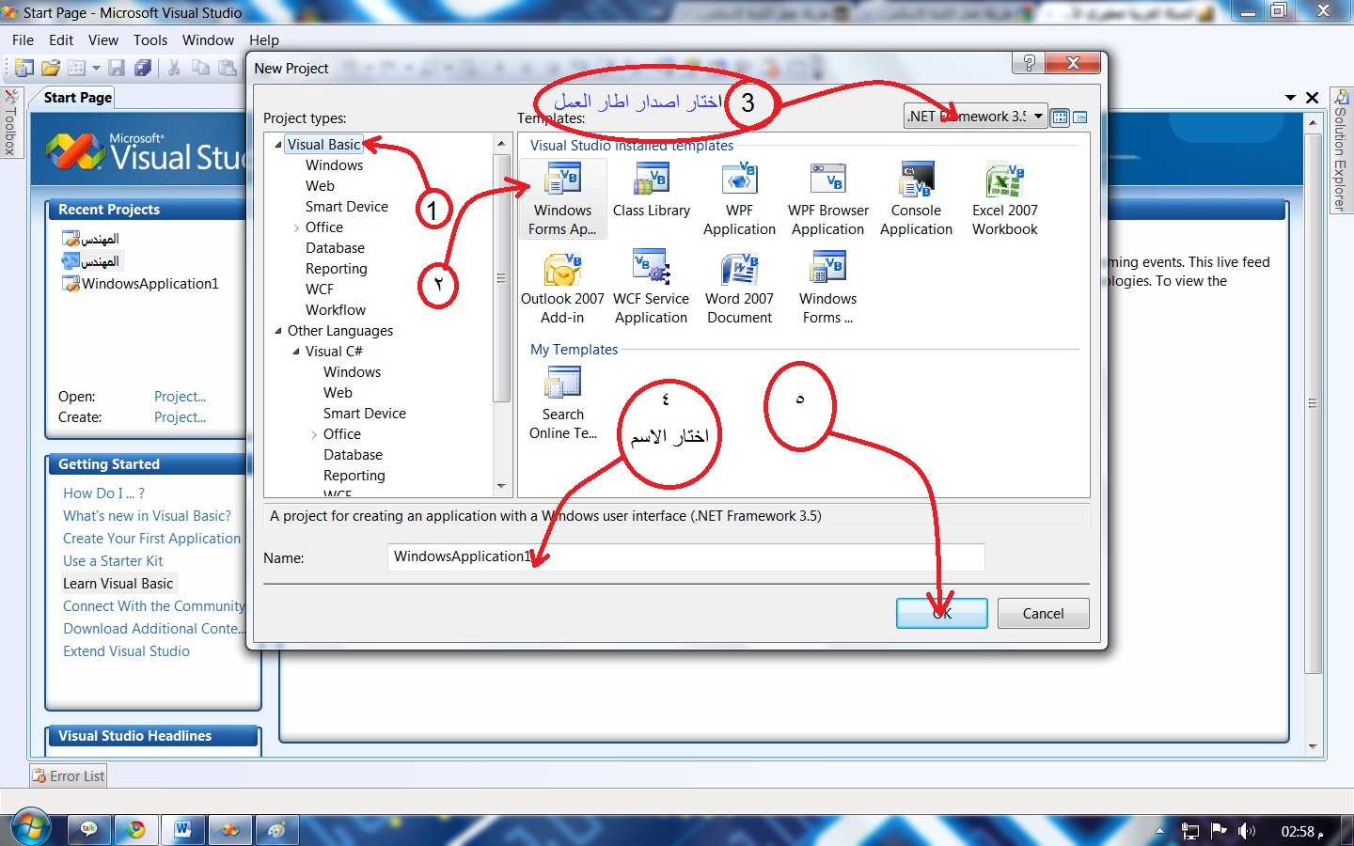Select Reporting under Visual Basic project types
The image size is (1354, 846).
[x=337, y=269]
